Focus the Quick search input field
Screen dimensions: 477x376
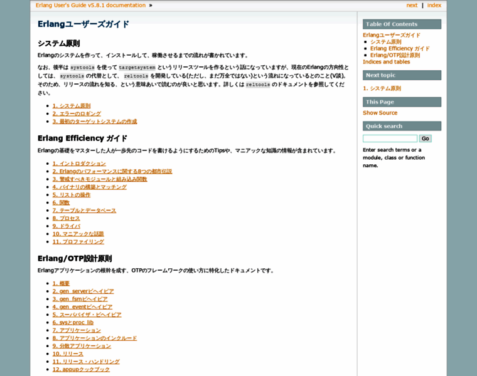390,138
